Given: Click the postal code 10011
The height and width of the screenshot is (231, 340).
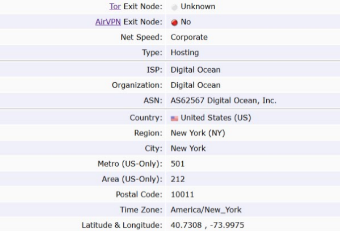Looking at the screenshot, I should [x=182, y=195].
